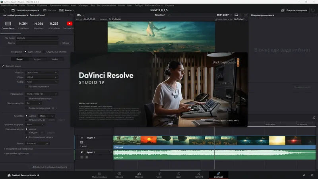
Task: Expand Расширенные настройки section
Action: pos(18,149)
